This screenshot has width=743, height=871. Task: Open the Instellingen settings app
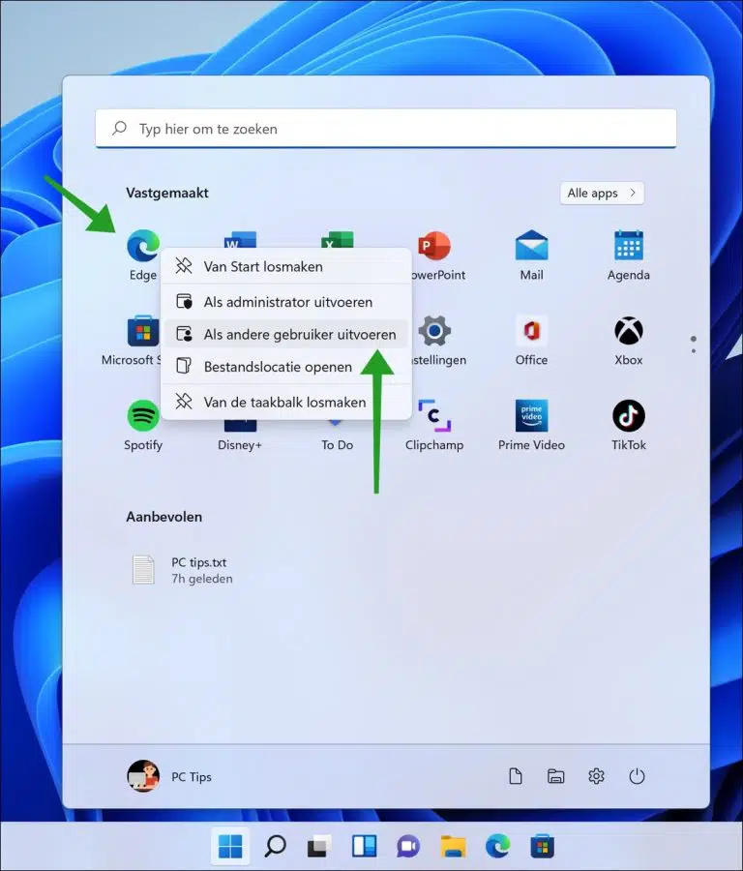tap(434, 331)
